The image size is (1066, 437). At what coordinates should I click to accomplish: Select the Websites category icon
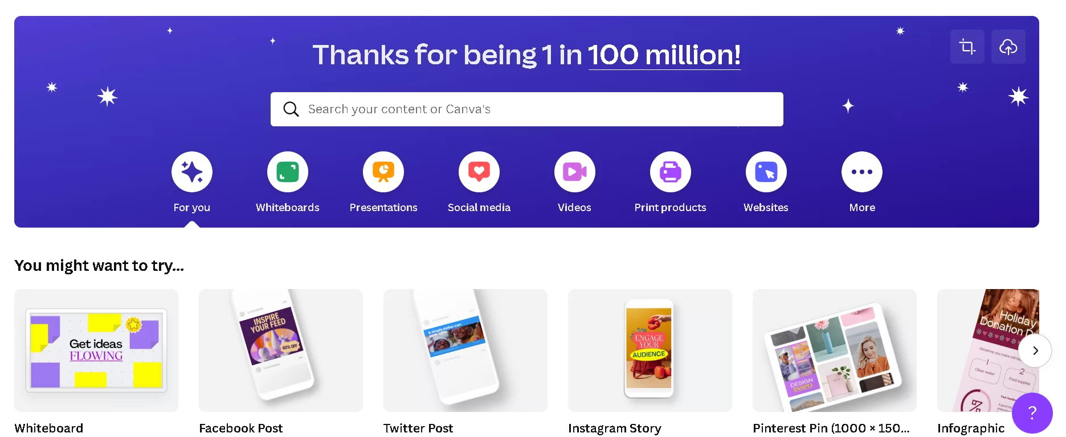766,172
